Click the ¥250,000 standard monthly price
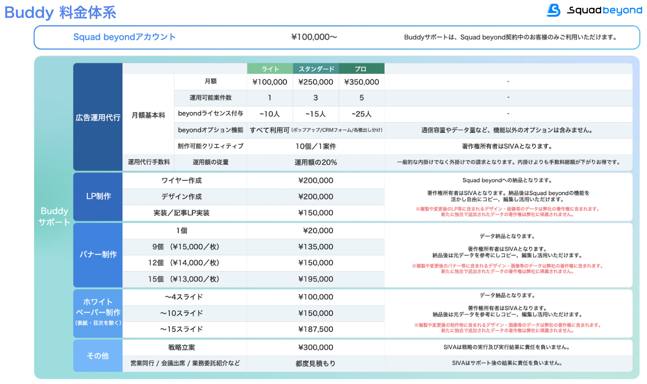 pyautogui.click(x=316, y=82)
